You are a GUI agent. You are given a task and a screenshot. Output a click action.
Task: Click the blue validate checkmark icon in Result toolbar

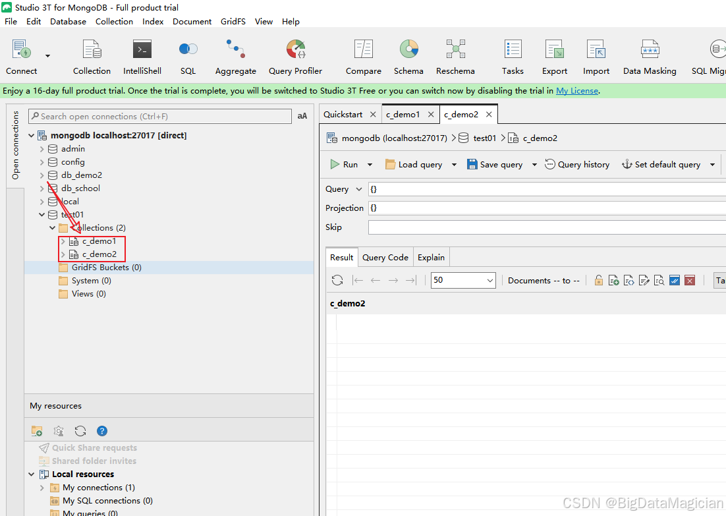[675, 280]
